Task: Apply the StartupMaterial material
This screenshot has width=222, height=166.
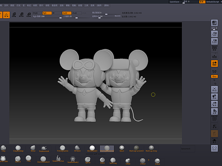Action: pos(107,149)
